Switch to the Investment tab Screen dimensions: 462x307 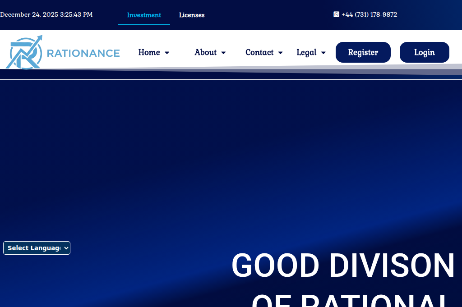tap(144, 15)
